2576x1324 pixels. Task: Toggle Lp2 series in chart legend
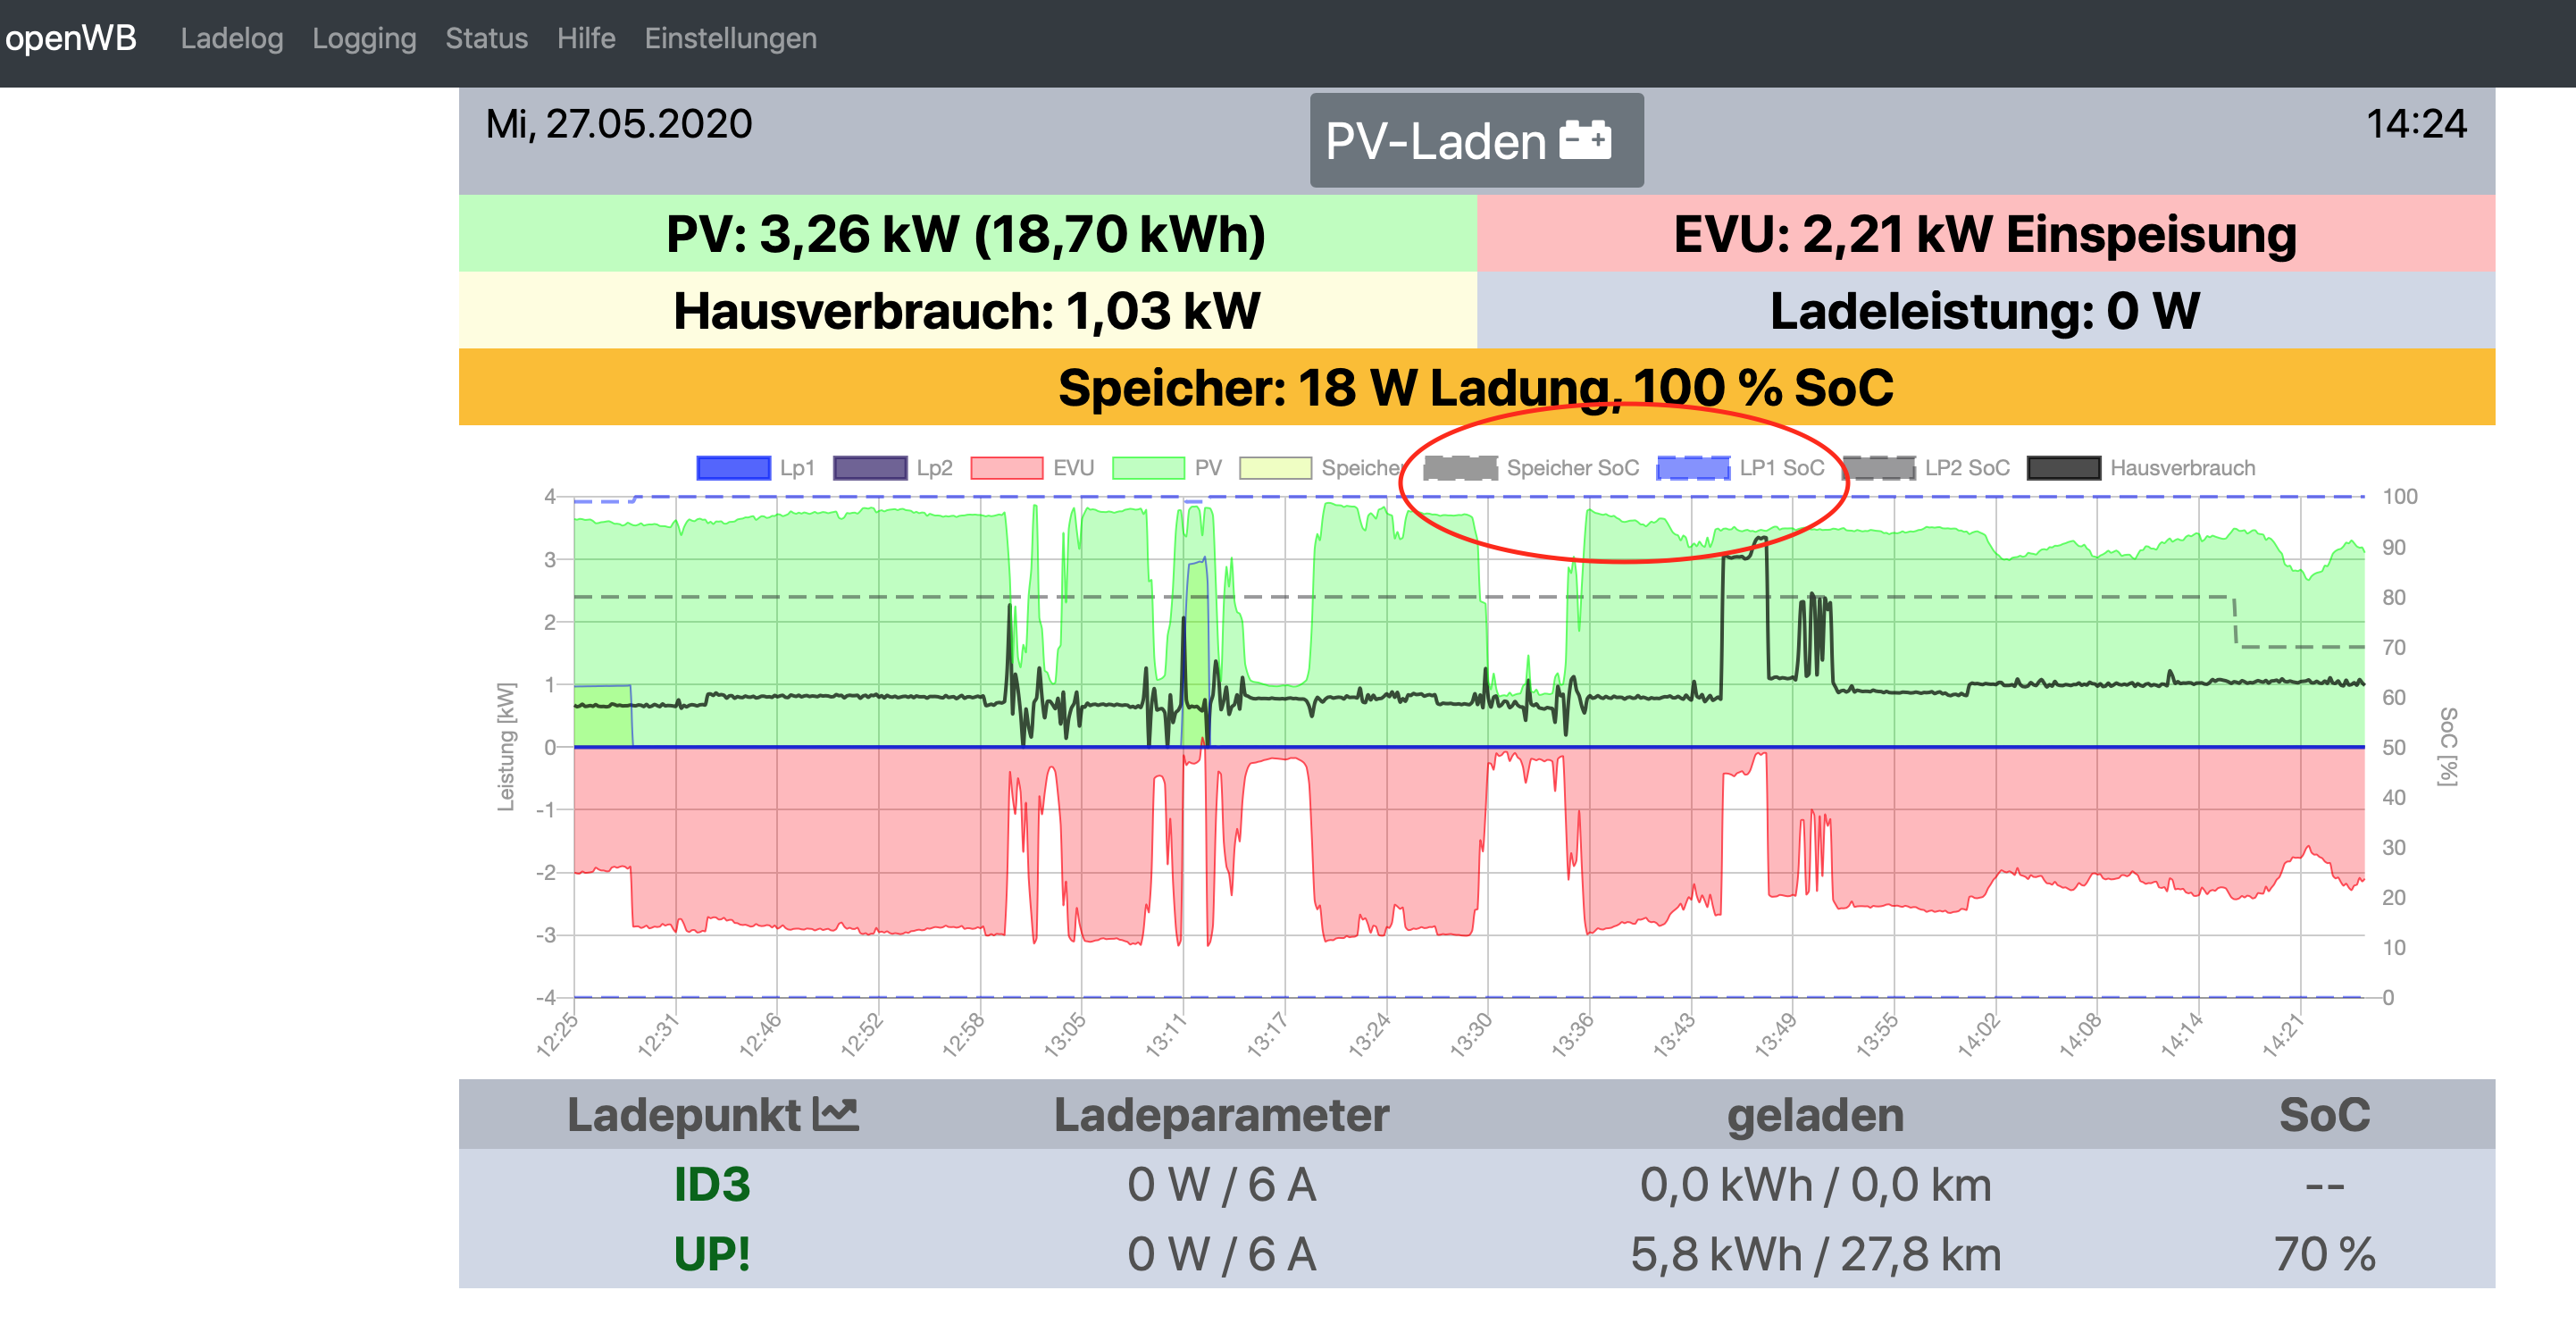click(869, 468)
